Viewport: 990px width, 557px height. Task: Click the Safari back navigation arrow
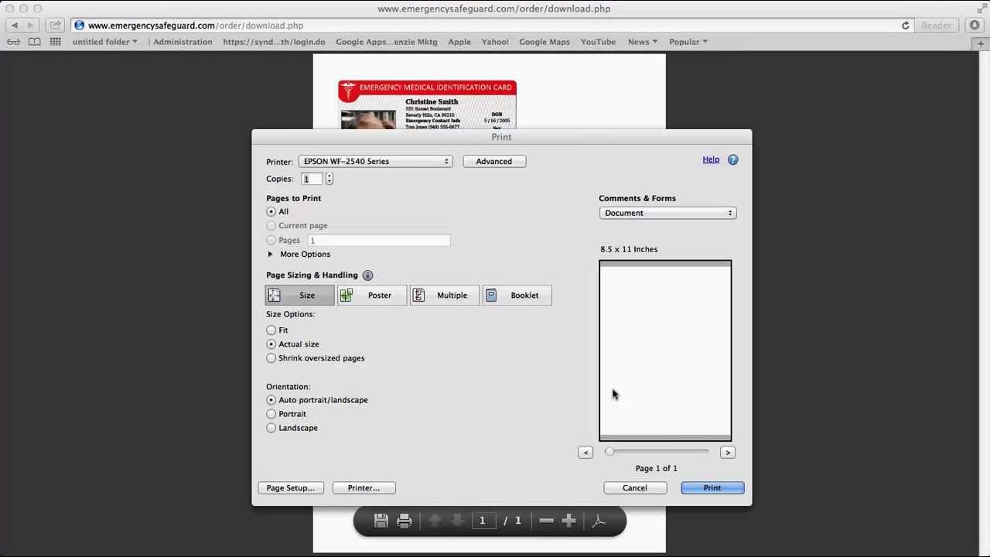pos(14,26)
